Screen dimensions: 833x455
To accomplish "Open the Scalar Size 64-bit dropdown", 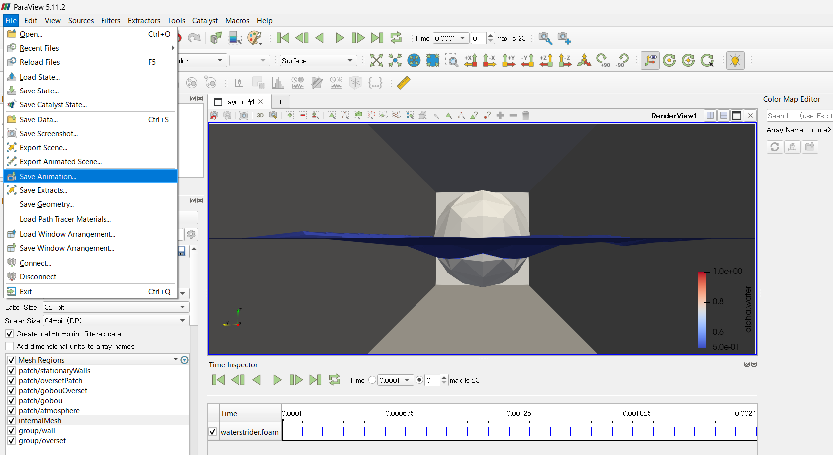I will click(115, 321).
